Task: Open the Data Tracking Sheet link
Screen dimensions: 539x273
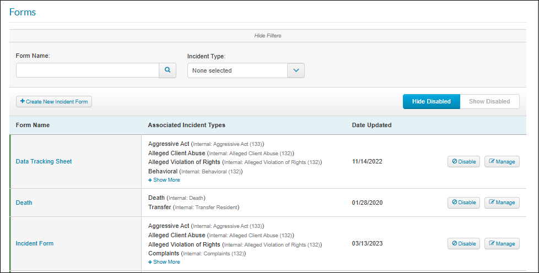Action: 44,161
